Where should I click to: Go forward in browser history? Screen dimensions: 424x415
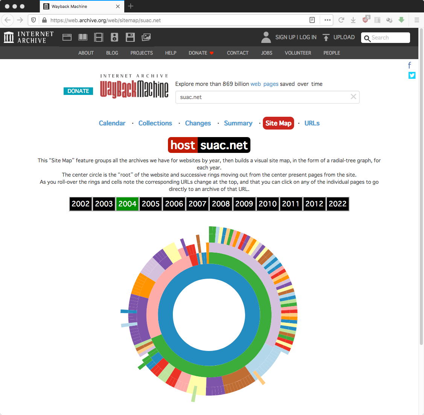pyautogui.click(x=20, y=20)
